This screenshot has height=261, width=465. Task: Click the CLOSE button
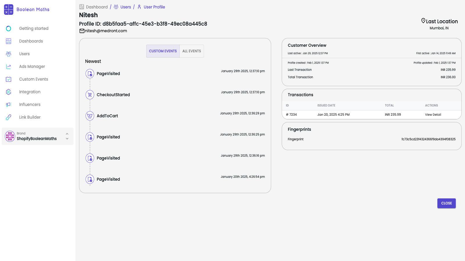(x=446, y=203)
